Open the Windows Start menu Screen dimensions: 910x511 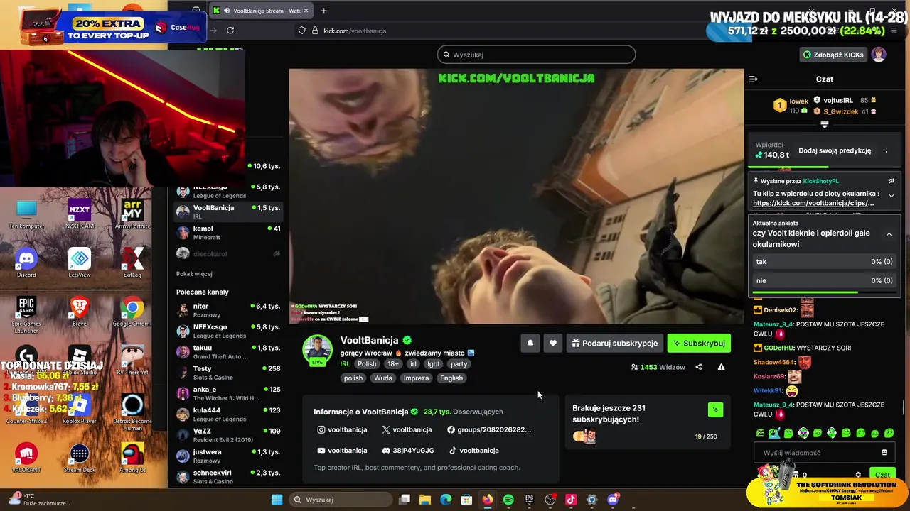coord(277,500)
